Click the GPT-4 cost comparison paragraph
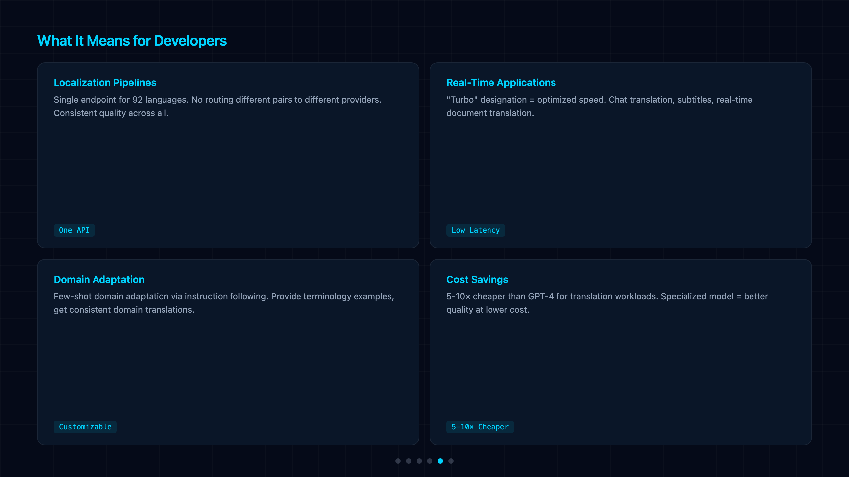 607,303
